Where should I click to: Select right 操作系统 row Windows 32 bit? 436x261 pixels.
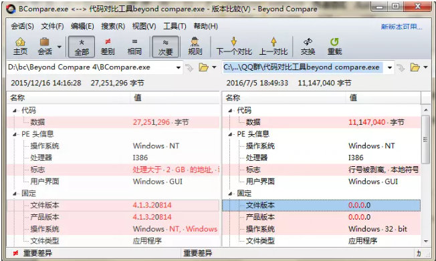322,229
